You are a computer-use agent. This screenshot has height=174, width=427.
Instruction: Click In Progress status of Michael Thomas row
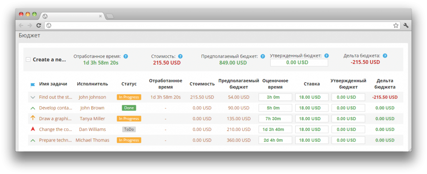(x=129, y=140)
